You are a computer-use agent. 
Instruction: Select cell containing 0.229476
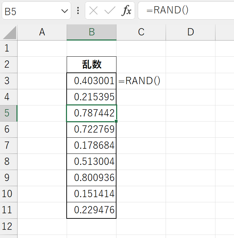click(x=91, y=210)
